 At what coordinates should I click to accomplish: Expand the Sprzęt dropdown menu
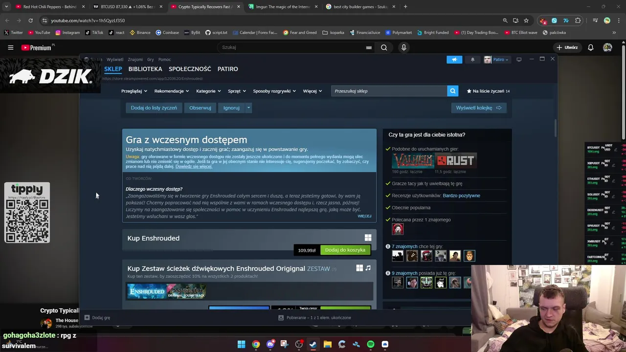pyautogui.click(x=237, y=91)
